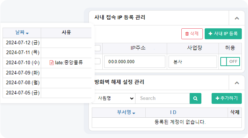This screenshot has width=248, height=138.
Task: Check the select-all checkbox in IP header
Action: (x=98, y=48)
